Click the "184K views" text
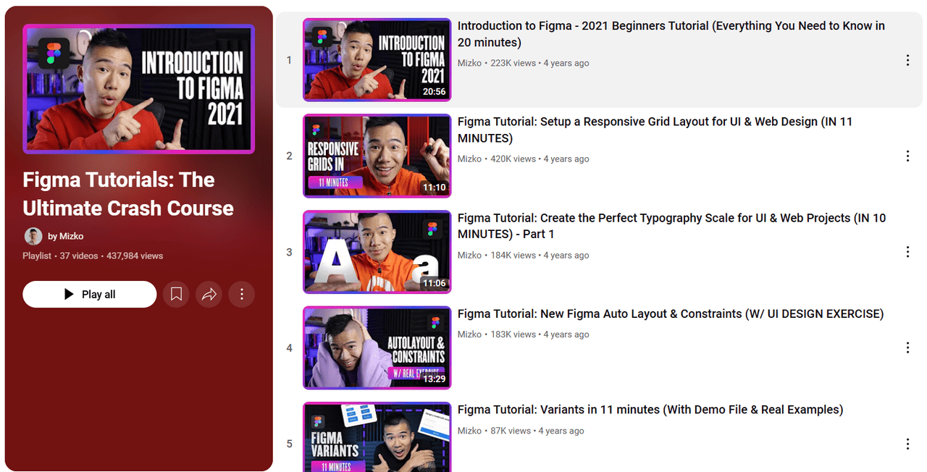The width and height of the screenshot is (927, 472). (x=513, y=255)
